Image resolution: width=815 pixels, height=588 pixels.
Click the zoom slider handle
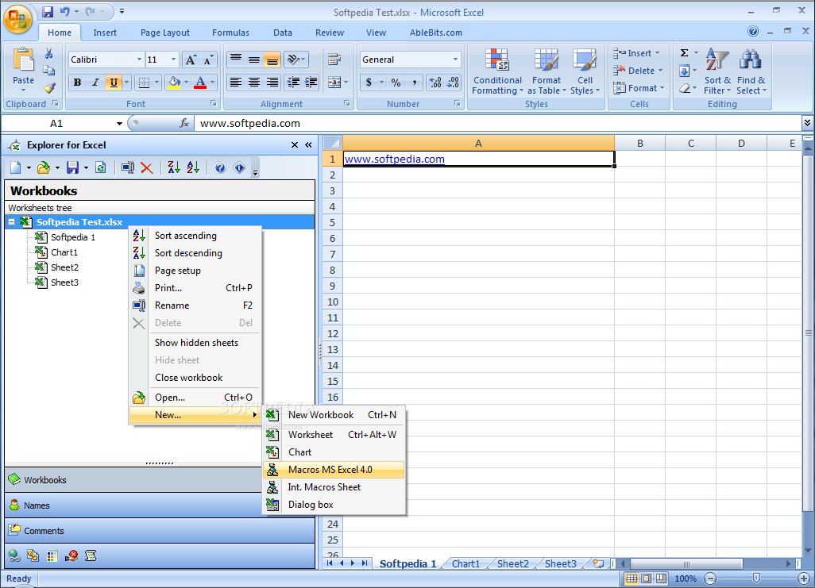(756, 578)
